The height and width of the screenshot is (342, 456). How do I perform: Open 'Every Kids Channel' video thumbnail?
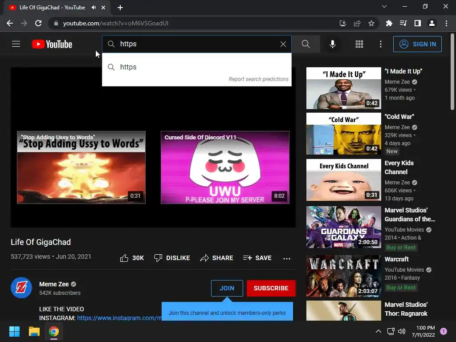coord(343,180)
